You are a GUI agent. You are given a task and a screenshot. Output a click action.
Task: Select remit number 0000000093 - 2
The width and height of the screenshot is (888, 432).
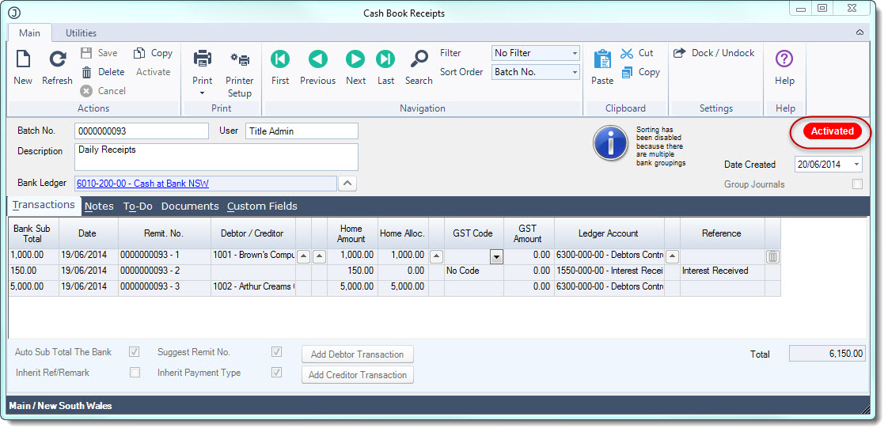(165, 271)
